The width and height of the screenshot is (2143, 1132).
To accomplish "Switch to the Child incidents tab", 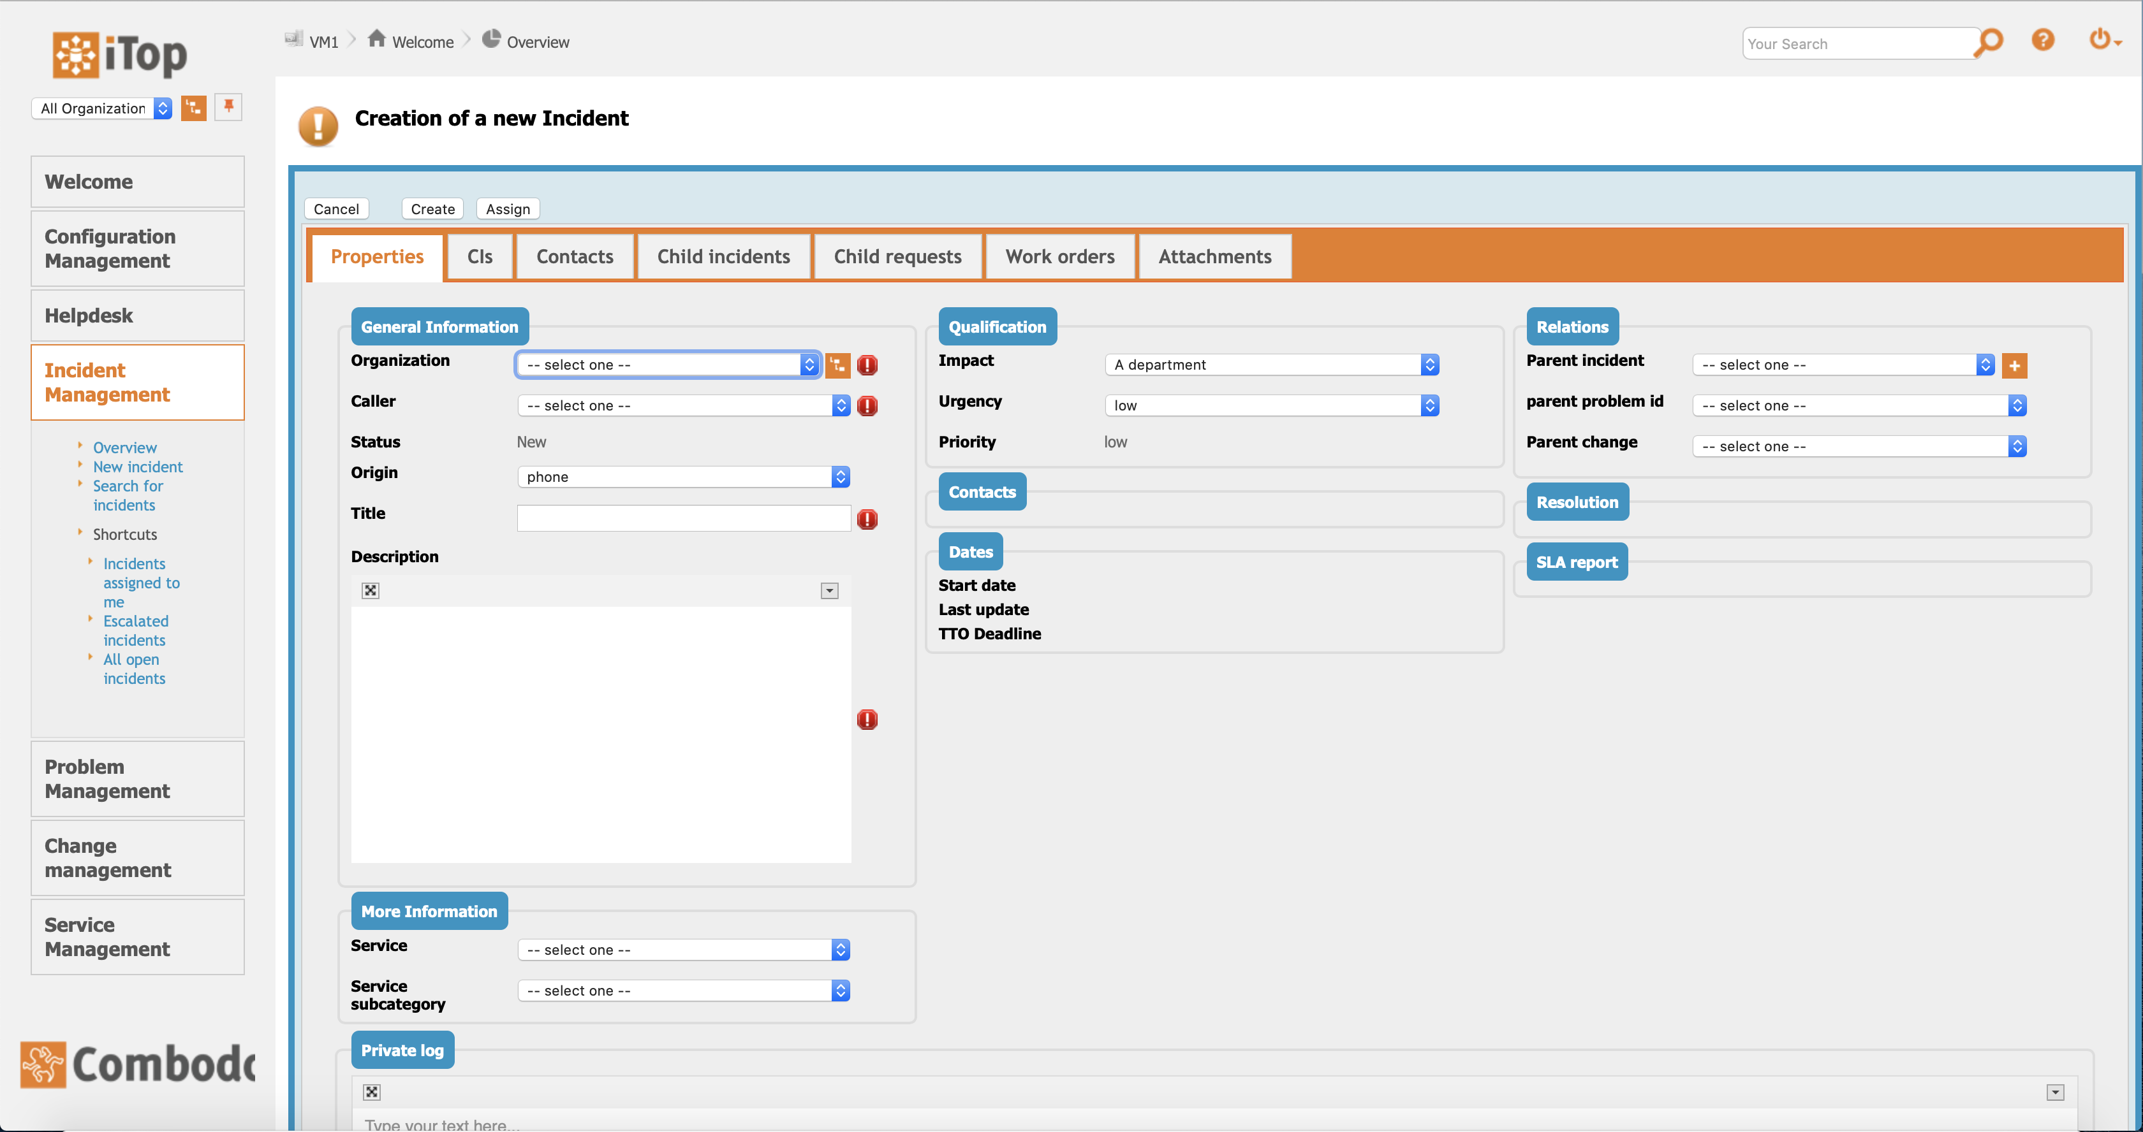I will 723,257.
